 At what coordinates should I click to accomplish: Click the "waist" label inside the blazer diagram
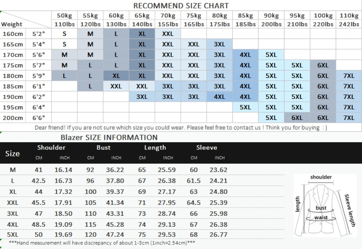tap(321, 218)
